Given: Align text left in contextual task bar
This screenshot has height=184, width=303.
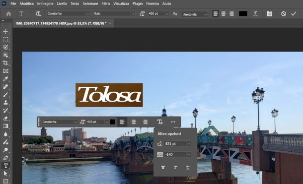Looking at the screenshot, I should [122, 122].
